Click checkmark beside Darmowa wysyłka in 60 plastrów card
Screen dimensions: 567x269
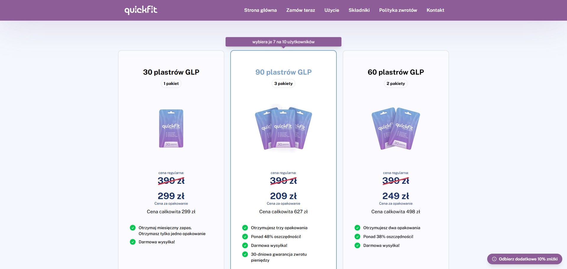click(x=357, y=245)
